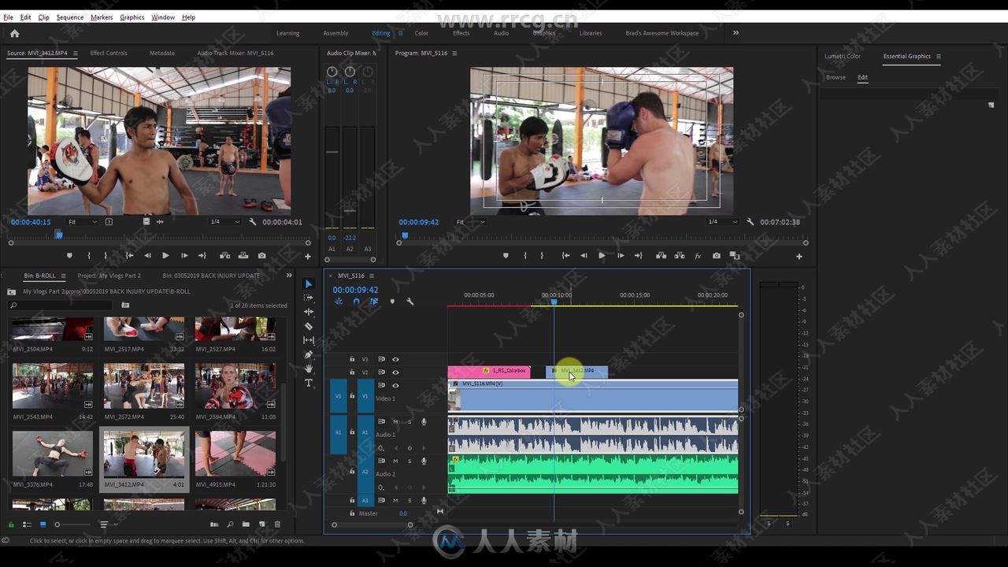Toggle Snap magnet in timeline
The width and height of the screenshot is (1008, 567).
click(356, 302)
